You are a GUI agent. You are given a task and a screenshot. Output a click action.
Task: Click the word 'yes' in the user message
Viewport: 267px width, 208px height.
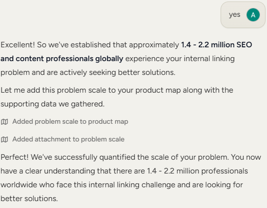click(234, 15)
